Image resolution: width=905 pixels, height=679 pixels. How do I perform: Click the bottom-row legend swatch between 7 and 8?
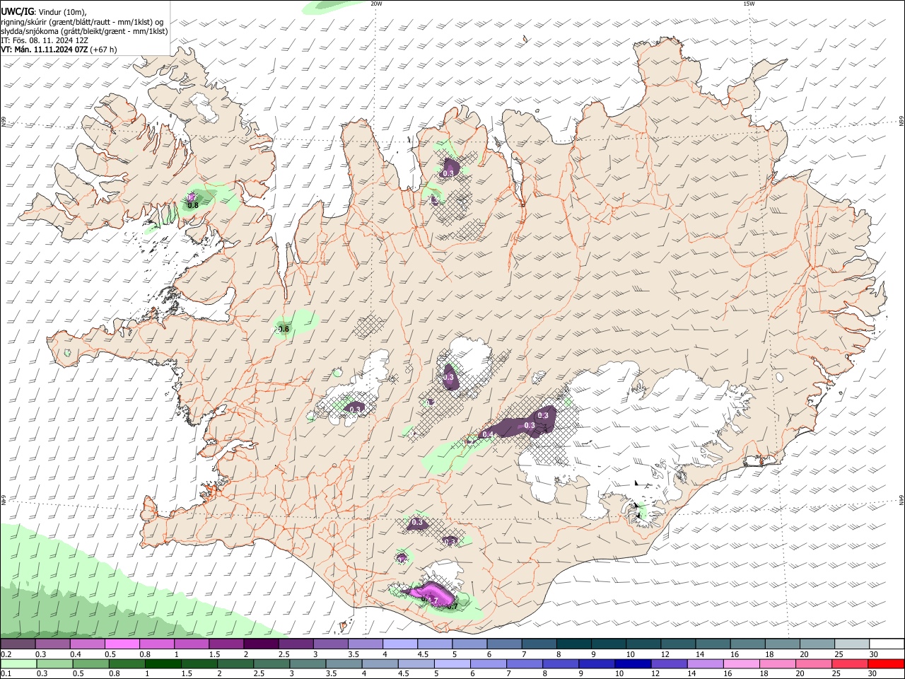coord(525,664)
